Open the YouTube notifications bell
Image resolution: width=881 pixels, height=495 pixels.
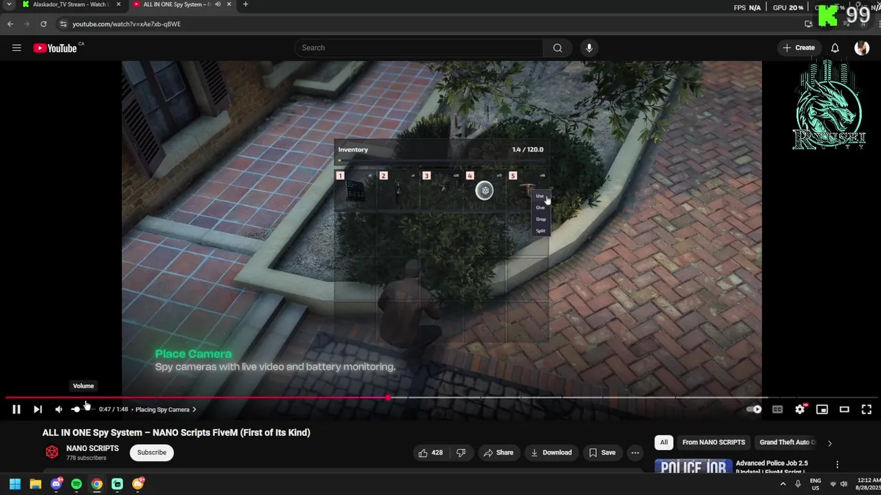point(835,47)
